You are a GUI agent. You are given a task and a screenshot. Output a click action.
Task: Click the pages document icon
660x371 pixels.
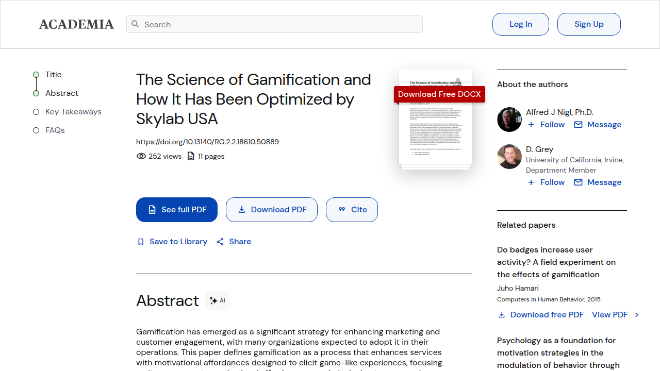tap(191, 156)
